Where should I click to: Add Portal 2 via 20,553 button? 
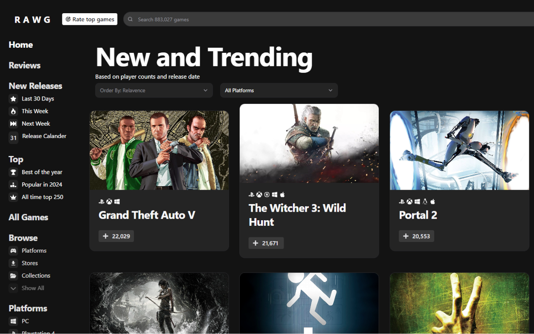click(x=416, y=236)
